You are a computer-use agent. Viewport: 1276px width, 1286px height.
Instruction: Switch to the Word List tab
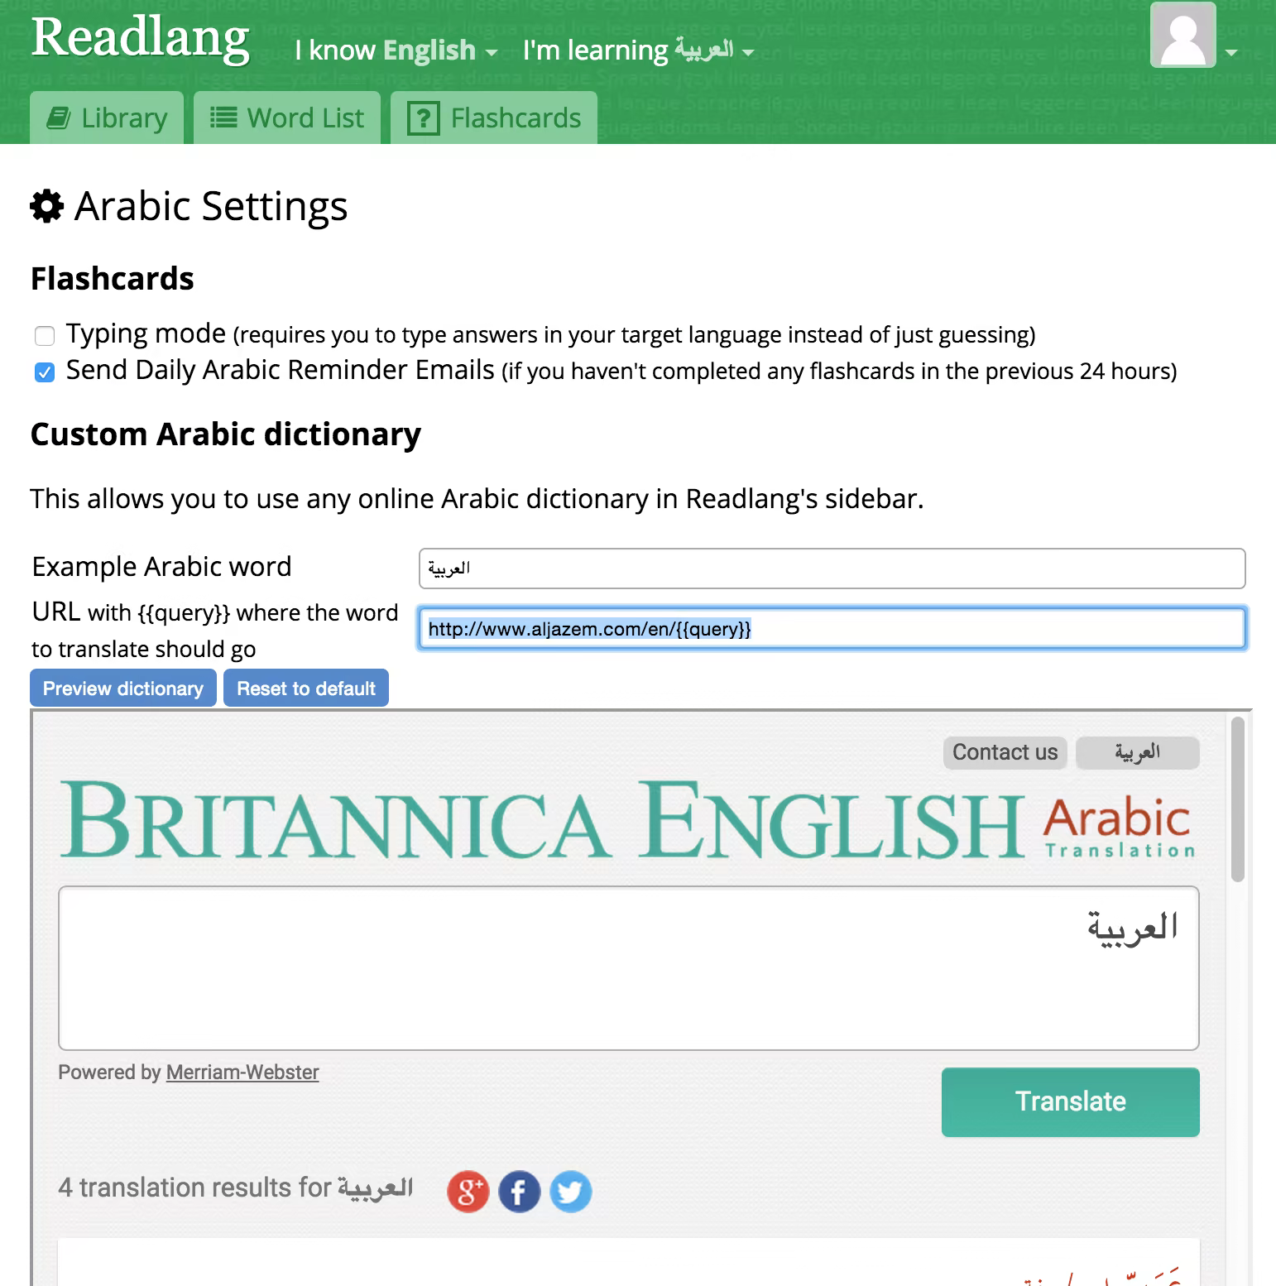pyautogui.click(x=287, y=118)
